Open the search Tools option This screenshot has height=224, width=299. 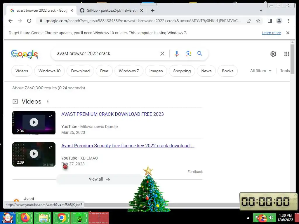click(285, 71)
